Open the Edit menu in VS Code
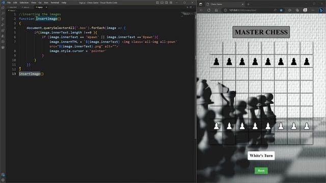 [x=15, y=3]
